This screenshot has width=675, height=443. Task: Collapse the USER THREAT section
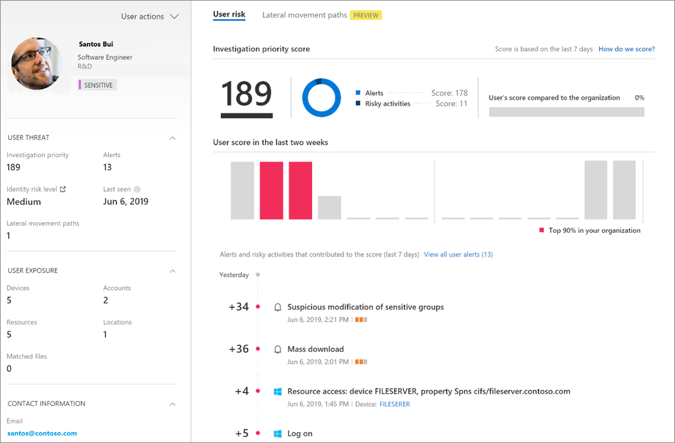click(x=173, y=138)
